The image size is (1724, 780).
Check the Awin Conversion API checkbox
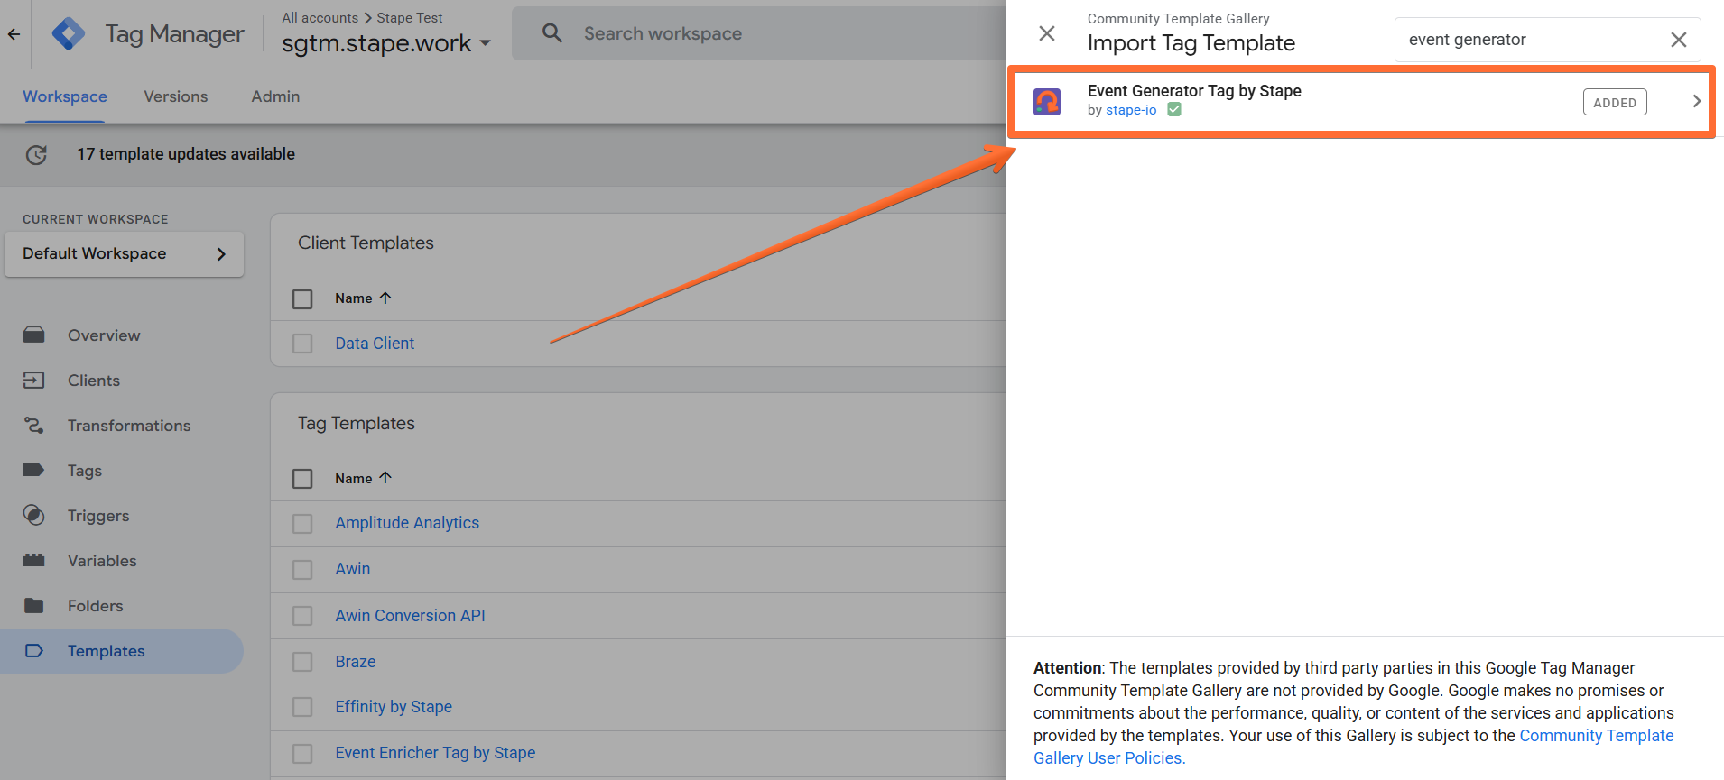[302, 616]
